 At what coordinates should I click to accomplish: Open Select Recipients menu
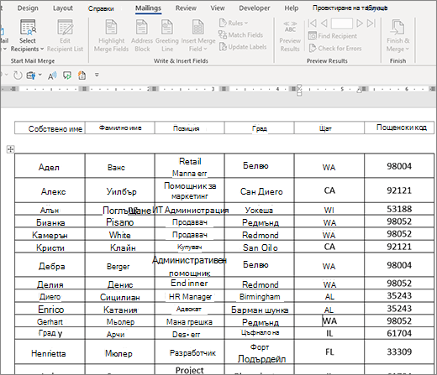(27, 36)
